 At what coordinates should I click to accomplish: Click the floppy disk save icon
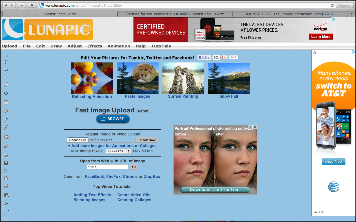click(x=6, y=163)
